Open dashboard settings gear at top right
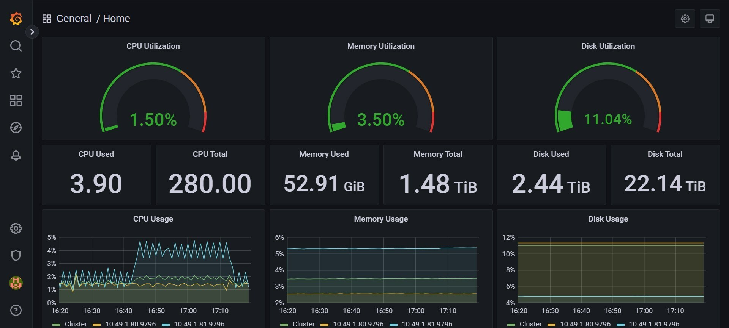The image size is (729, 328). (685, 19)
